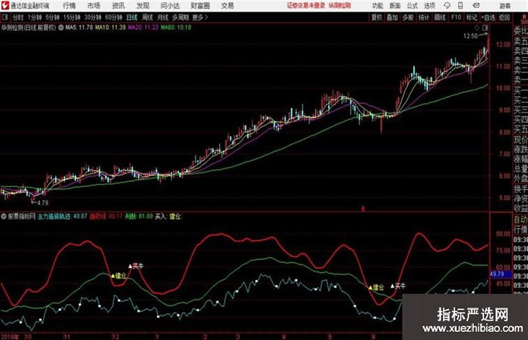Image resolution: width=528 pixels, height=340 pixels.
Task: Click the 多股 toolbar button
Action: [x=408, y=17]
